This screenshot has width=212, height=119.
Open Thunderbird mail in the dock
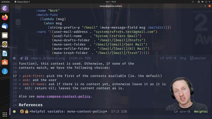click(5, 26)
